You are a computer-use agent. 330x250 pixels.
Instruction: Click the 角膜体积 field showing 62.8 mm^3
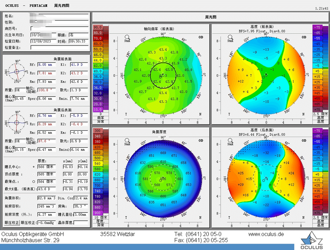tap(47, 198)
